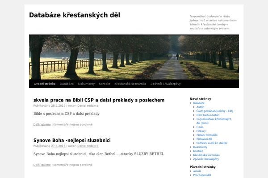The width and height of the screenshot is (268, 178).
Task: Click the Nové stránky sidebar heading
Action: click(200, 99)
